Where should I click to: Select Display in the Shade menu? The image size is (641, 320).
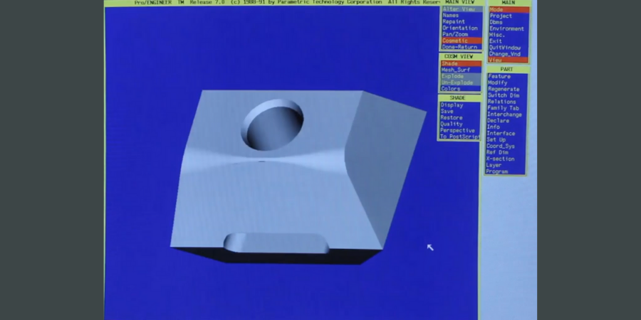pos(452,105)
